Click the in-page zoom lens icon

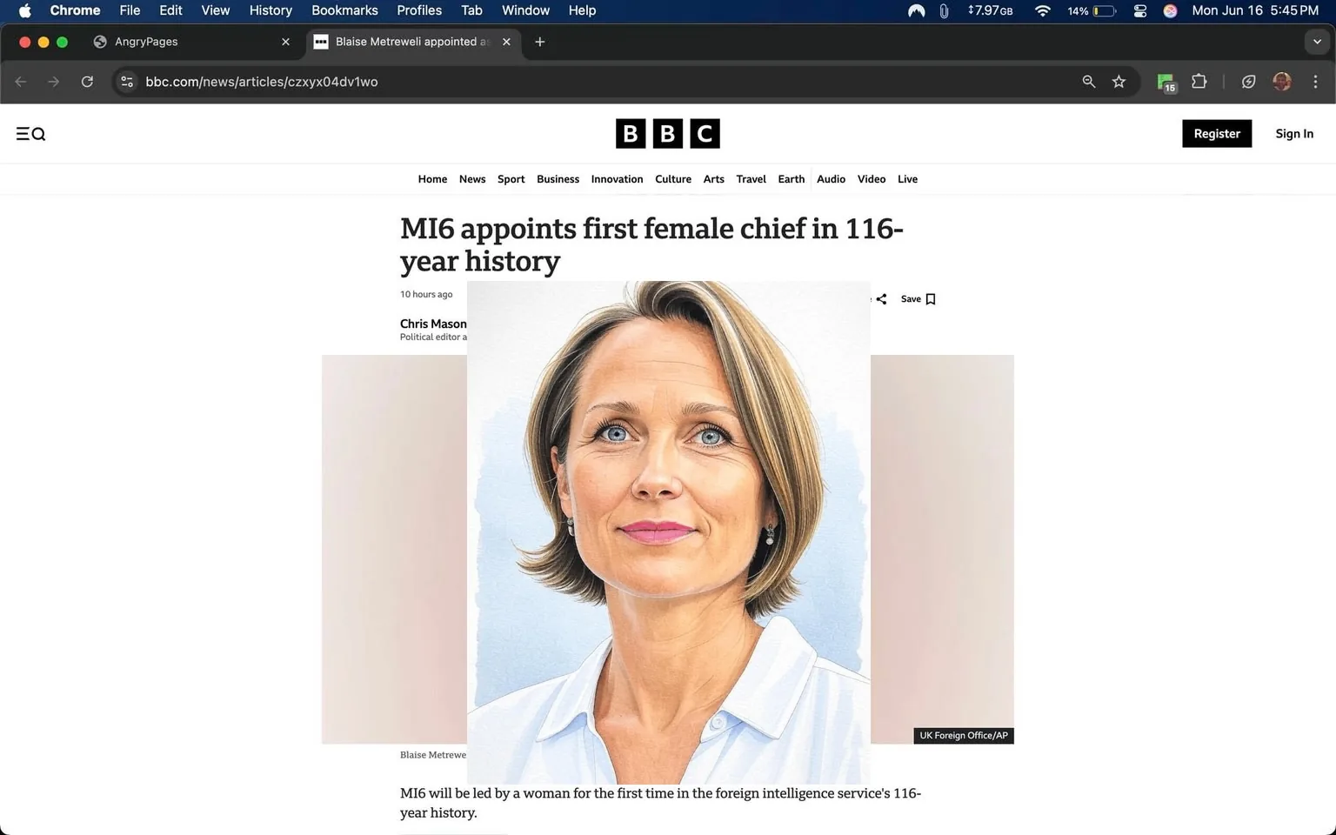click(1088, 81)
